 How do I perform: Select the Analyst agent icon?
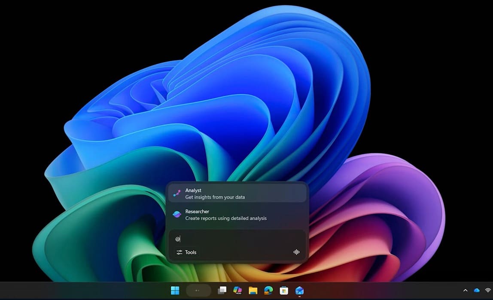click(176, 193)
